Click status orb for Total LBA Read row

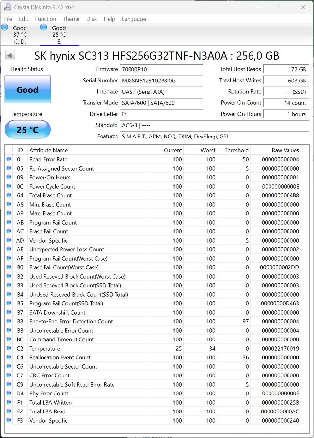pyautogui.click(x=9, y=411)
